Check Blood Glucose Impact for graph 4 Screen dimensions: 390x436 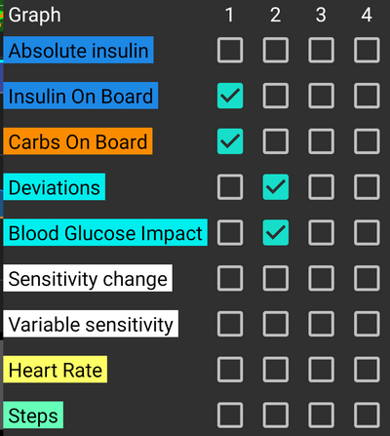367,232
